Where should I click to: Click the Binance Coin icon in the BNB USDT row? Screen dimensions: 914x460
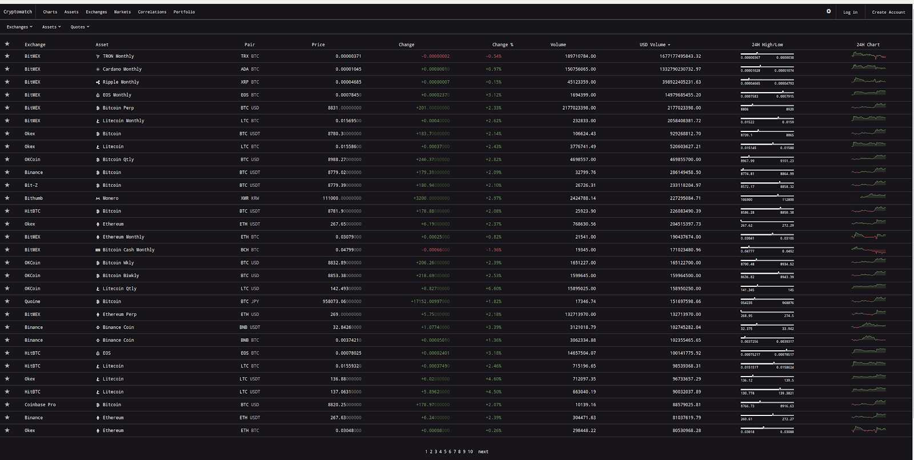pos(98,327)
